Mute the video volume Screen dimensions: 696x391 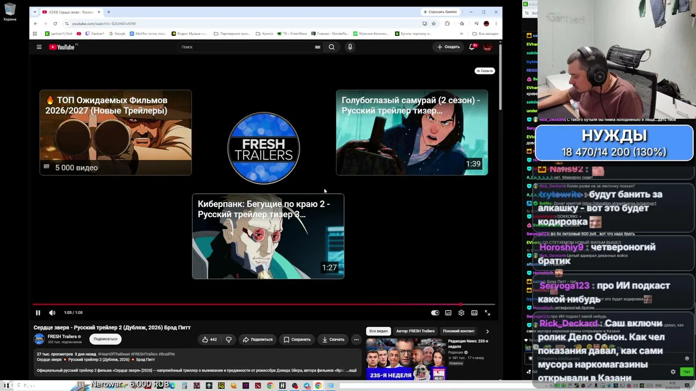tap(52, 313)
